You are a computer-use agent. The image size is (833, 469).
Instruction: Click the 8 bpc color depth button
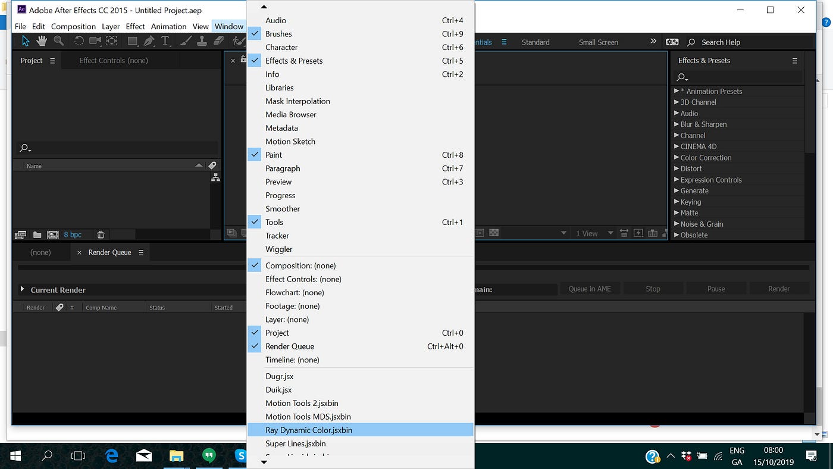pyautogui.click(x=73, y=234)
